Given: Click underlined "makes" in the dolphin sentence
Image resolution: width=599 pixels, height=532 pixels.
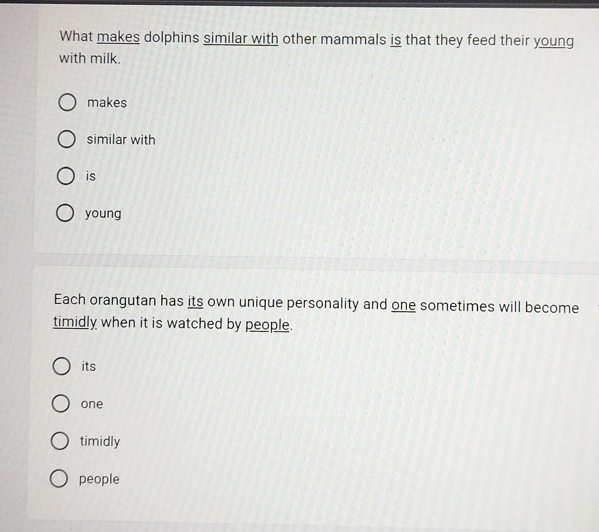Looking at the screenshot, I should pos(118,37).
